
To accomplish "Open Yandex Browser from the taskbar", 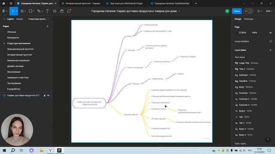I will [x=50, y=150].
